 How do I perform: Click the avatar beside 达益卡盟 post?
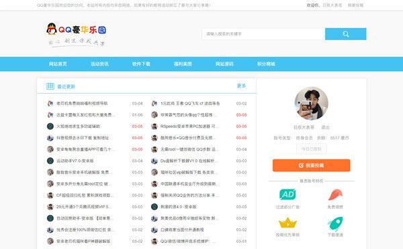(x=50, y=114)
